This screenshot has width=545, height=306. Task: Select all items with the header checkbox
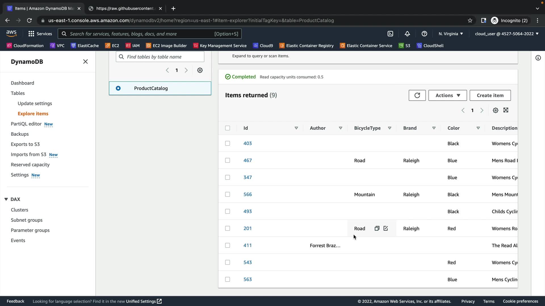(x=227, y=128)
